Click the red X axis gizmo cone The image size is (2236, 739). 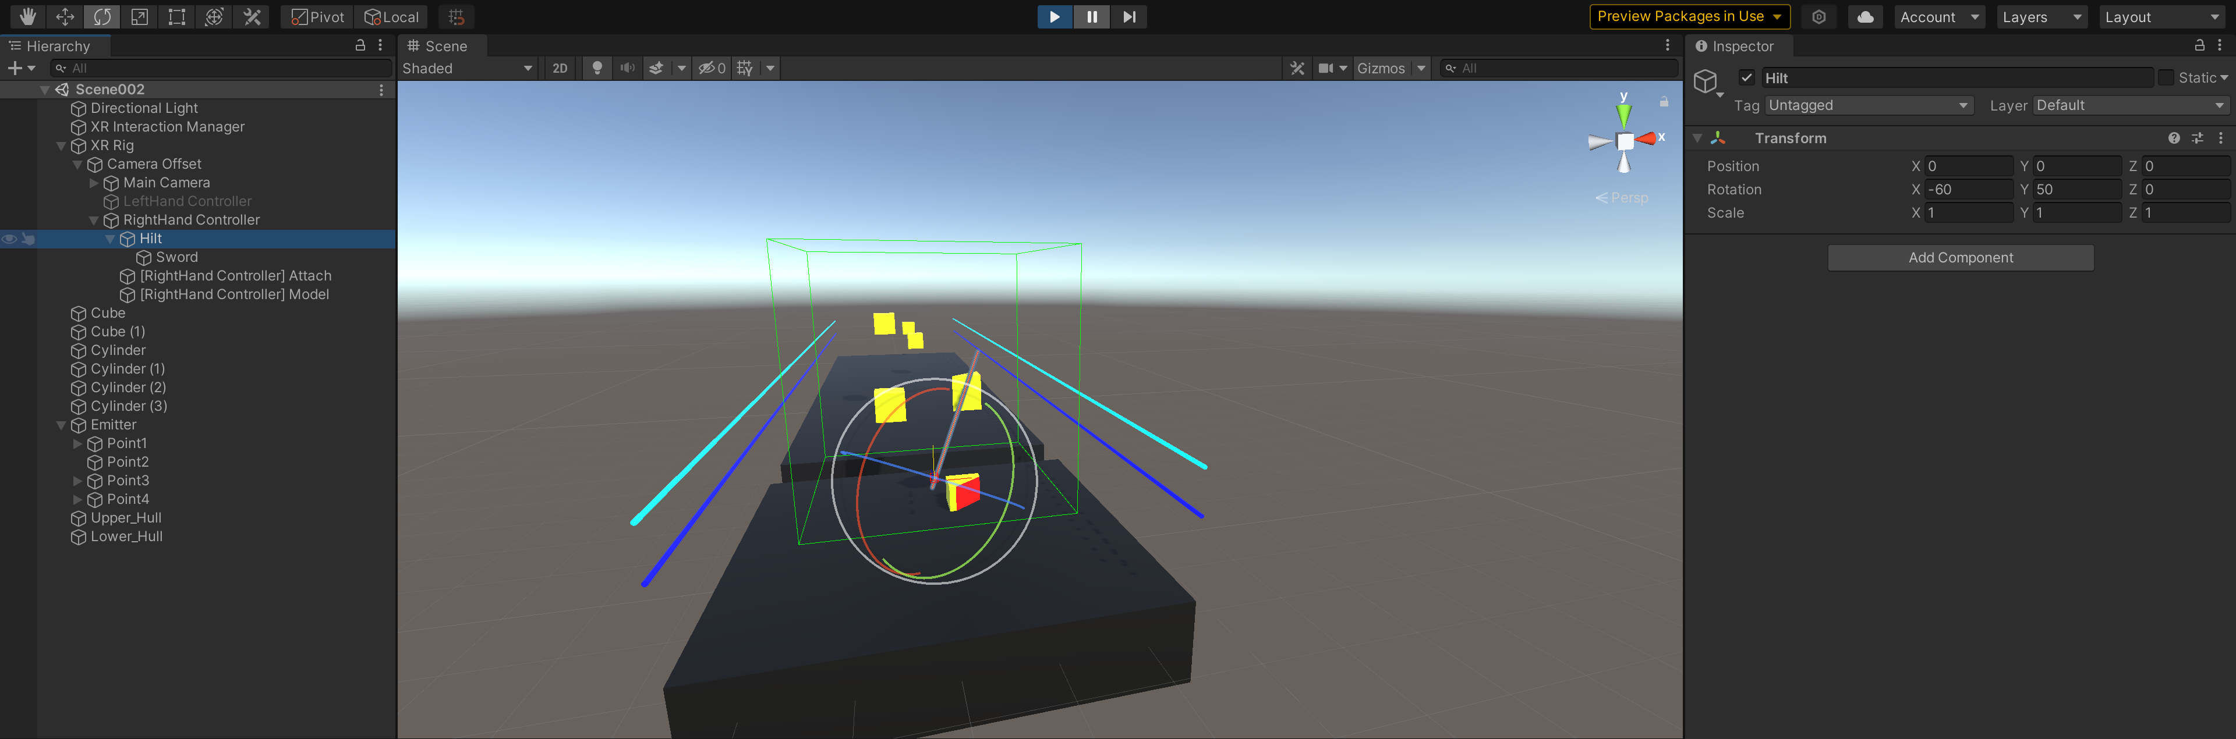point(1646,138)
